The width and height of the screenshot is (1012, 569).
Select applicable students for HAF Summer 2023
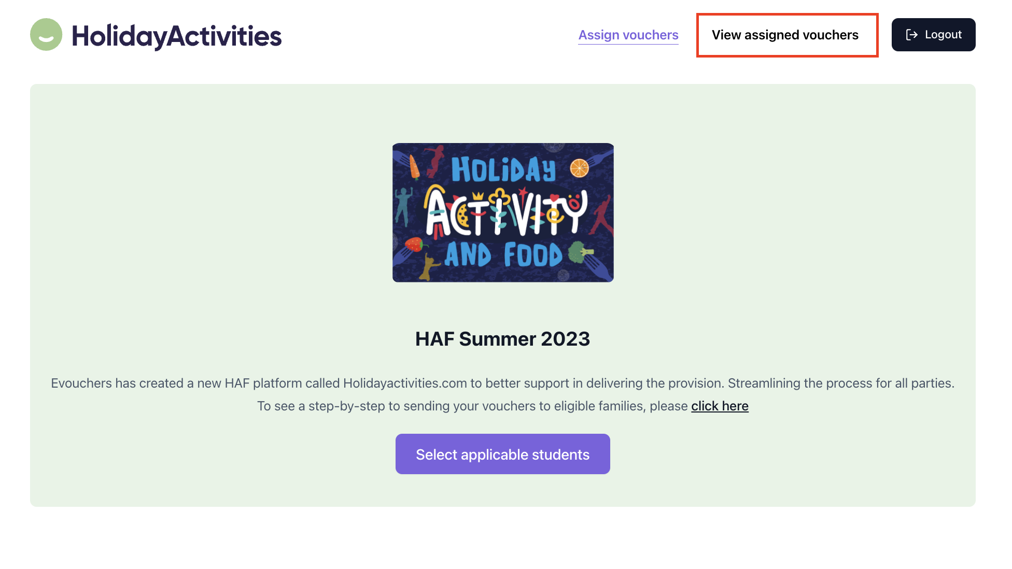coord(502,454)
